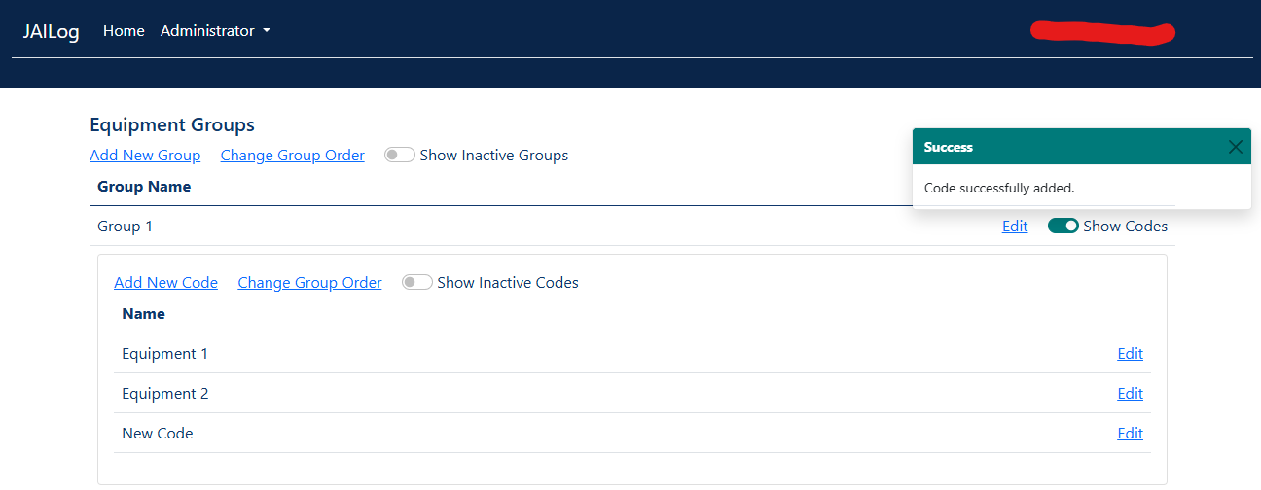Edit the Equipment 1 code
1261x490 pixels.
1130,354
